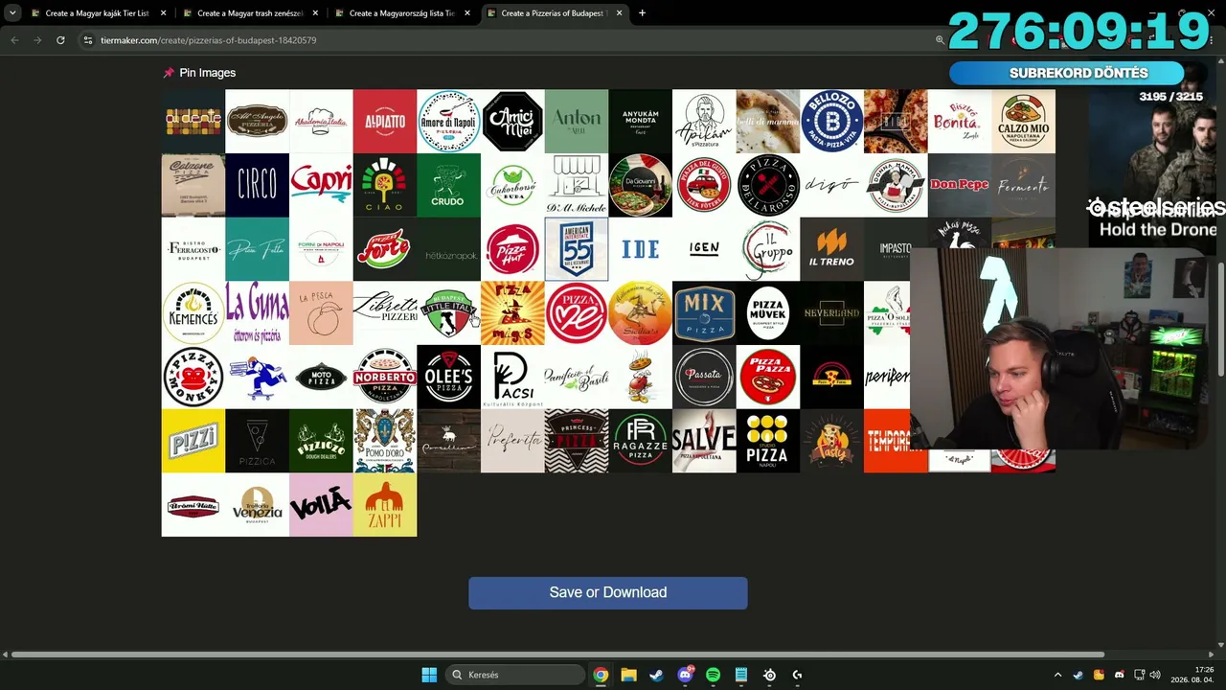Select the pink Voilà logo
Image resolution: width=1226 pixels, height=690 pixels.
click(x=321, y=505)
